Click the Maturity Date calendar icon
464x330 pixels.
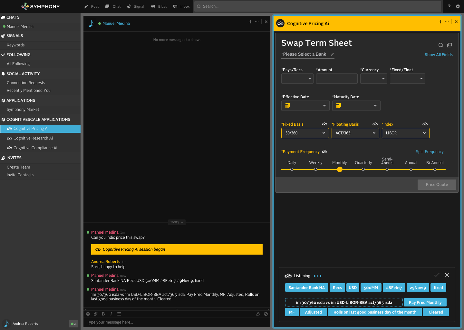click(x=339, y=106)
